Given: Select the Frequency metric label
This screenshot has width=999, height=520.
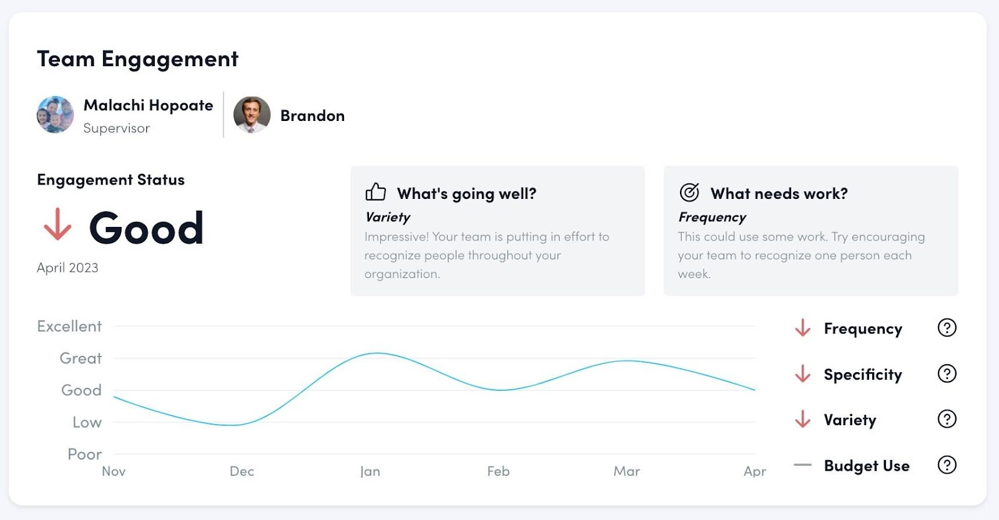Looking at the screenshot, I should pos(863,329).
